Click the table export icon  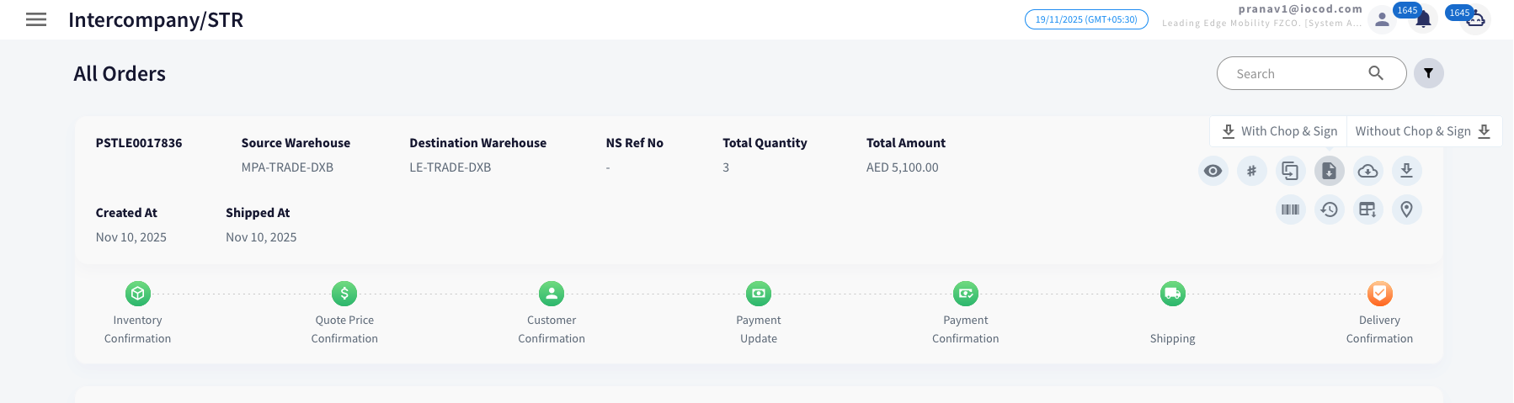pos(1367,209)
